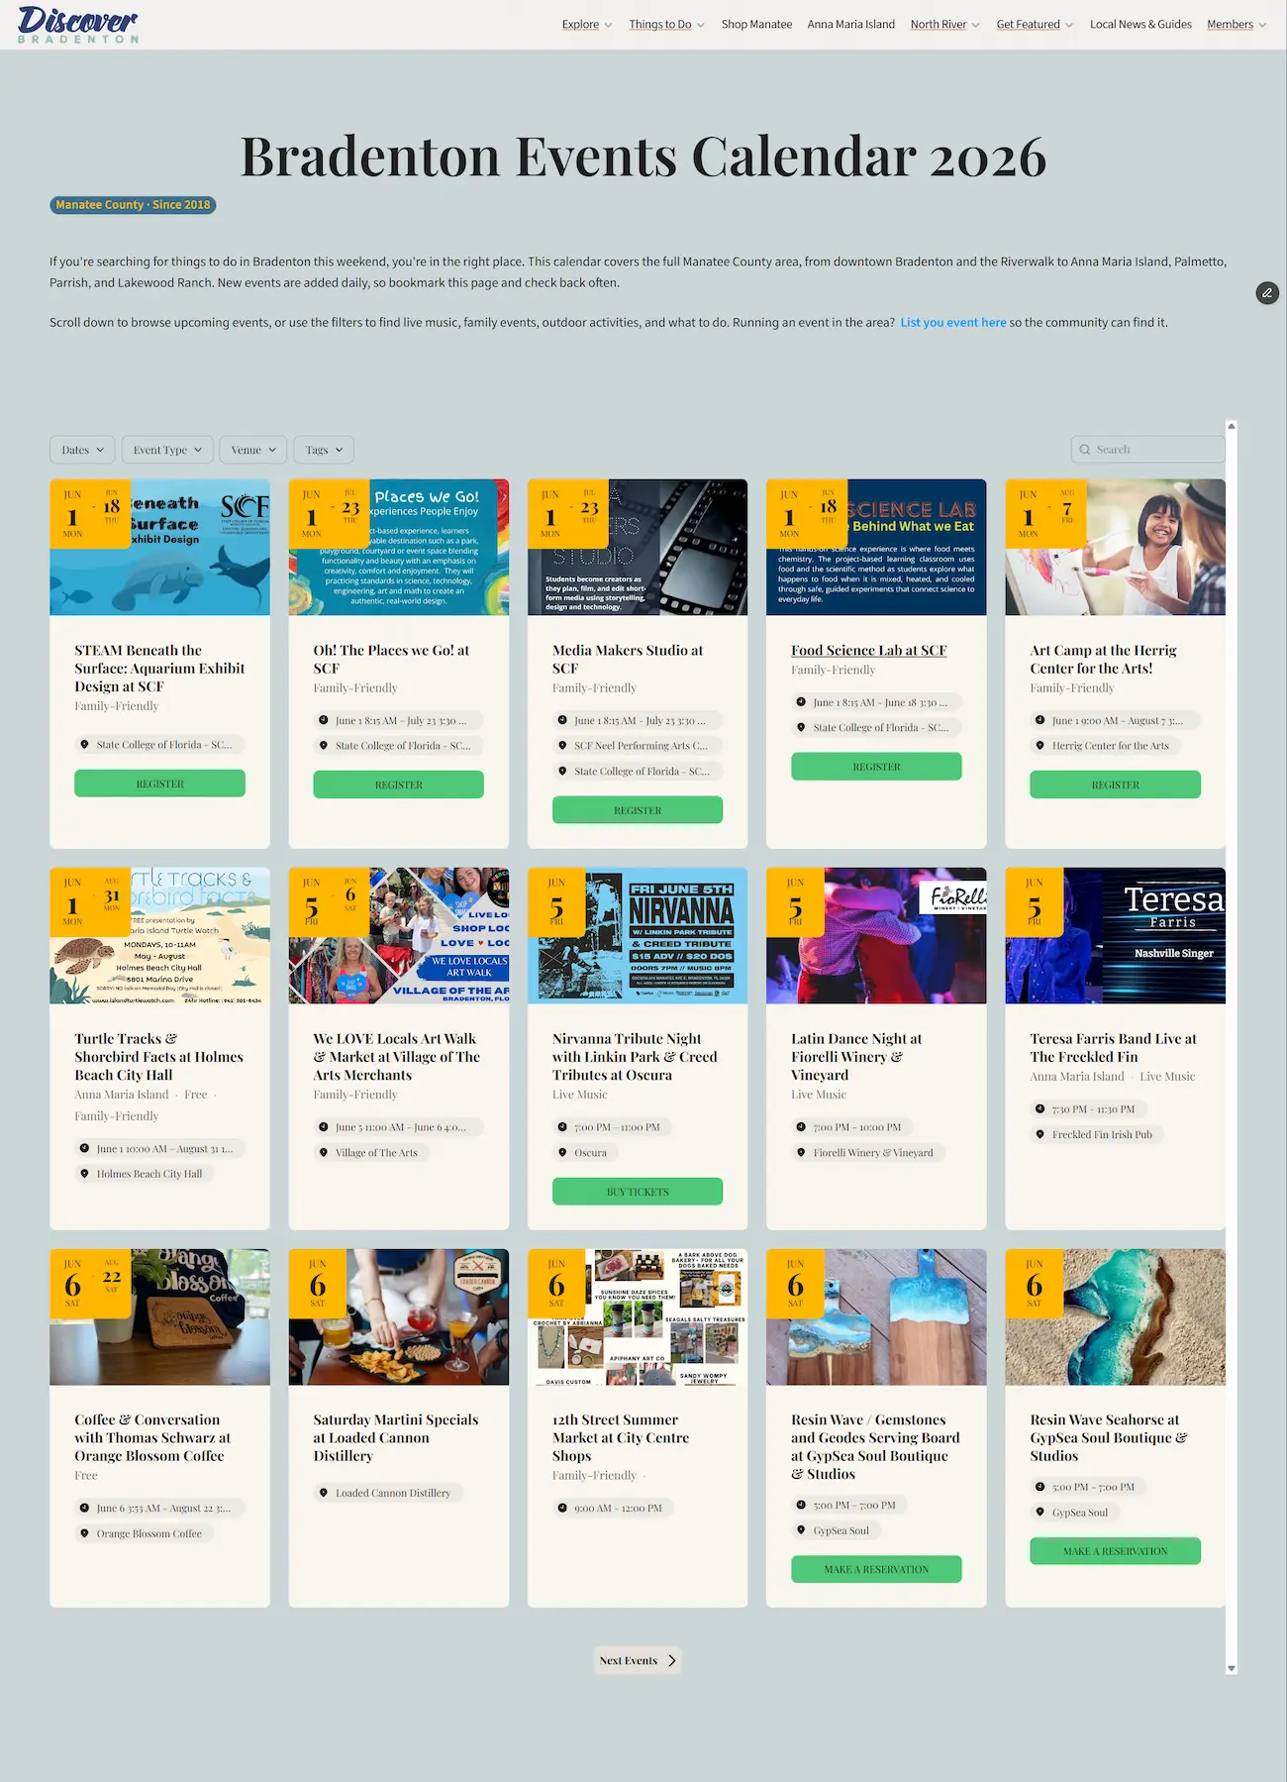Open Oh! The Places we Go! title

391,660
